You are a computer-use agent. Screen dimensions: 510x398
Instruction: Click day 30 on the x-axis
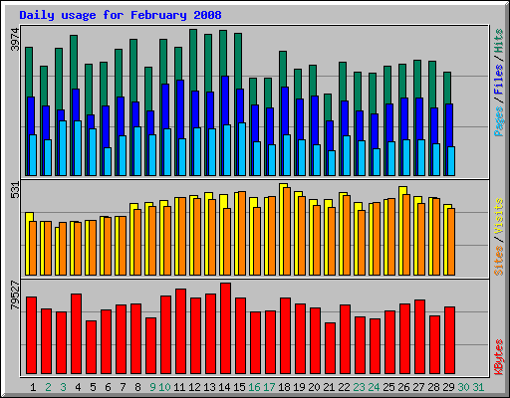(463, 387)
